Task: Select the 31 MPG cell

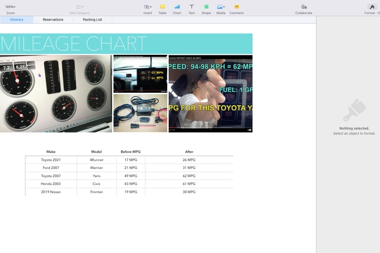Action: pos(190,168)
